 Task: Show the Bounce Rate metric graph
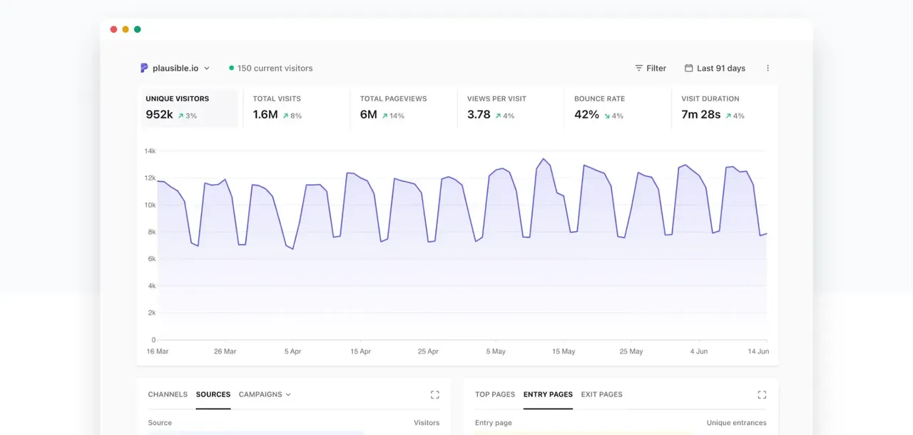(617, 108)
